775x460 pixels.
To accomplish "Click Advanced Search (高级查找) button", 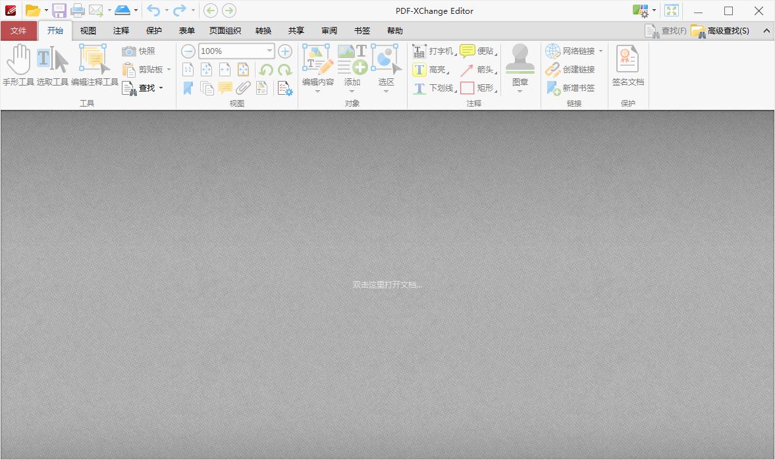I will [720, 31].
